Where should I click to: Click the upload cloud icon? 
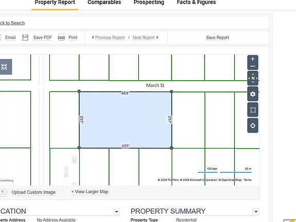[3, 192]
